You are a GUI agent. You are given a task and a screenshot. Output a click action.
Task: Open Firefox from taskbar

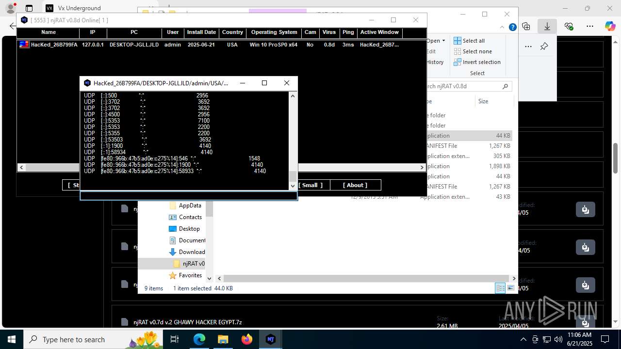[x=246, y=339]
